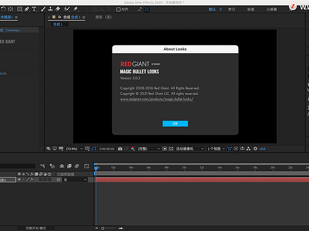309x231 pixels.
Task: Enable the snapping (对齐) checkbox
Action: point(118,9)
